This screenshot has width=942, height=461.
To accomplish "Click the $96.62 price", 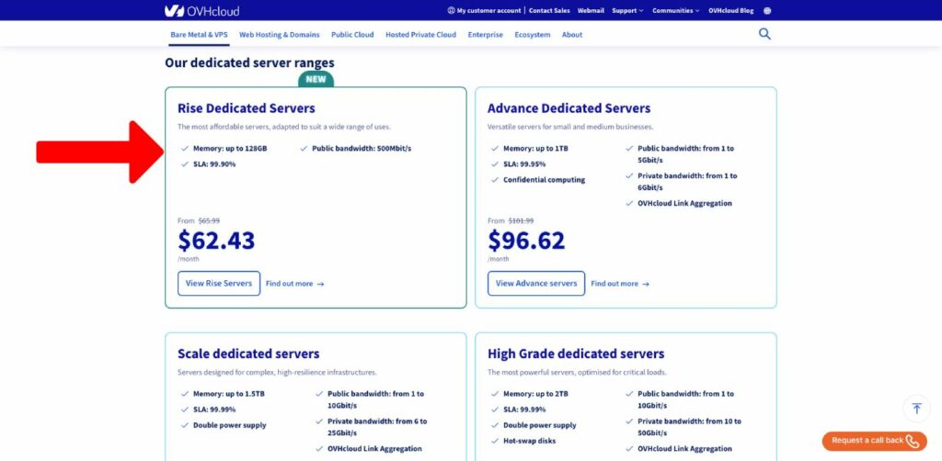I will point(526,241).
